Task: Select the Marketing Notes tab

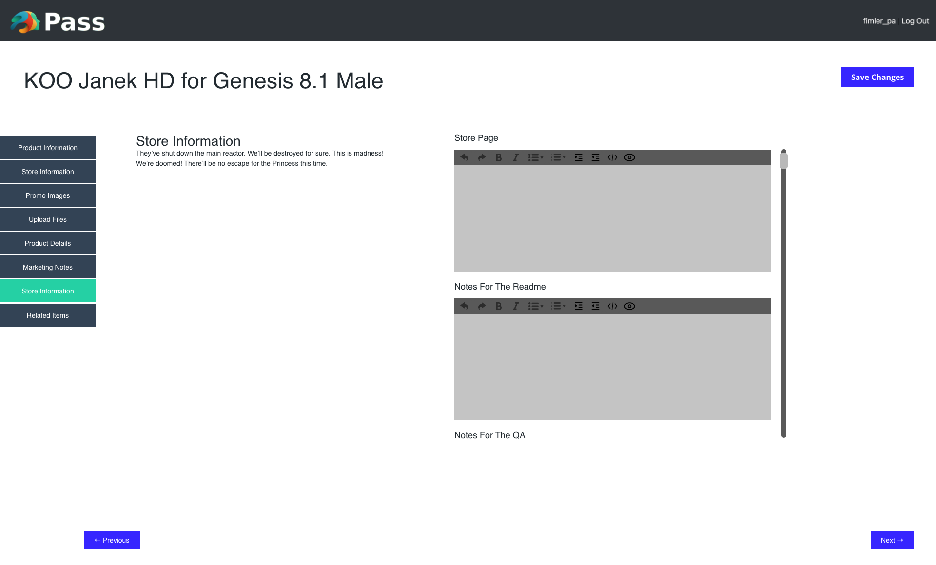Action: pyautogui.click(x=48, y=267)
